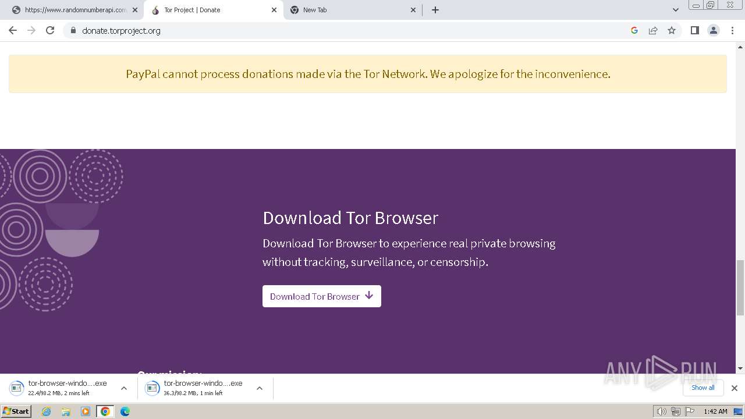Open the tab search dropdown arrow
This screenshot has height=419, width=745.
[x=676, y=10]
